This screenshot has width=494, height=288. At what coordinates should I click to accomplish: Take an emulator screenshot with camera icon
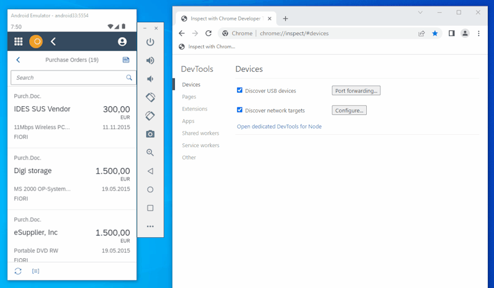(x=150, y=134)
